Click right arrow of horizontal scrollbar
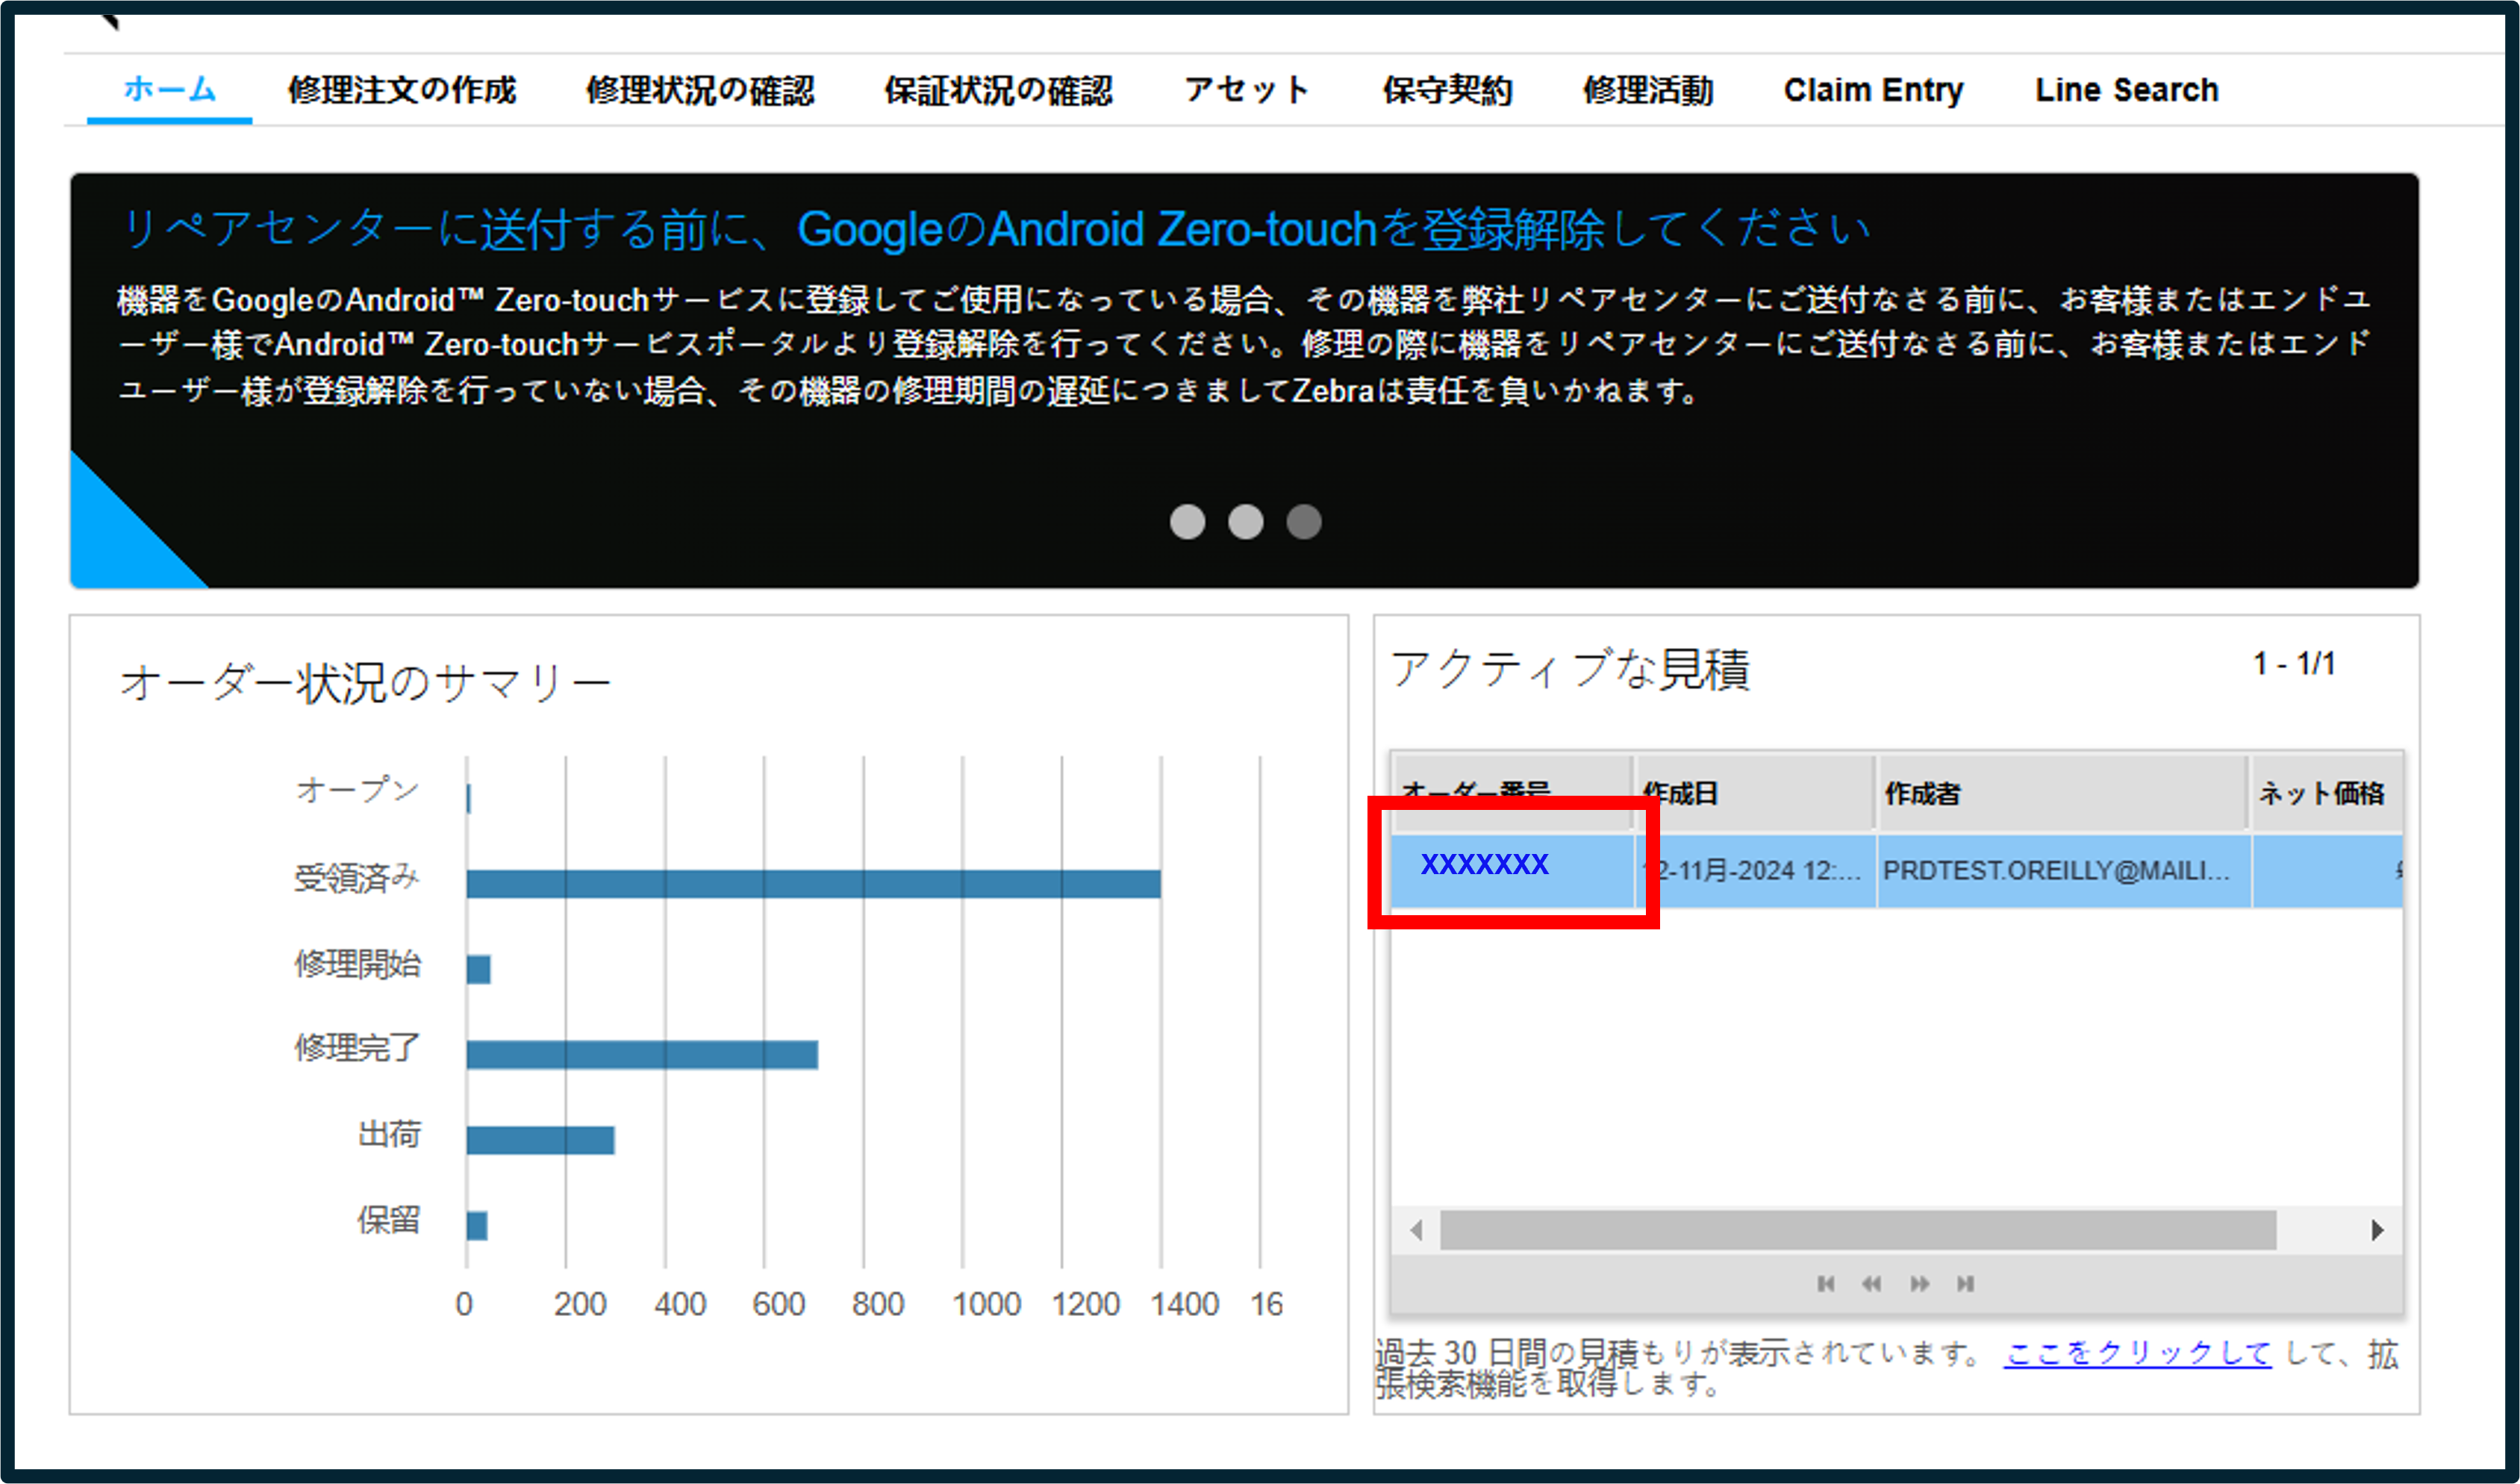 coord(2378,1230)
